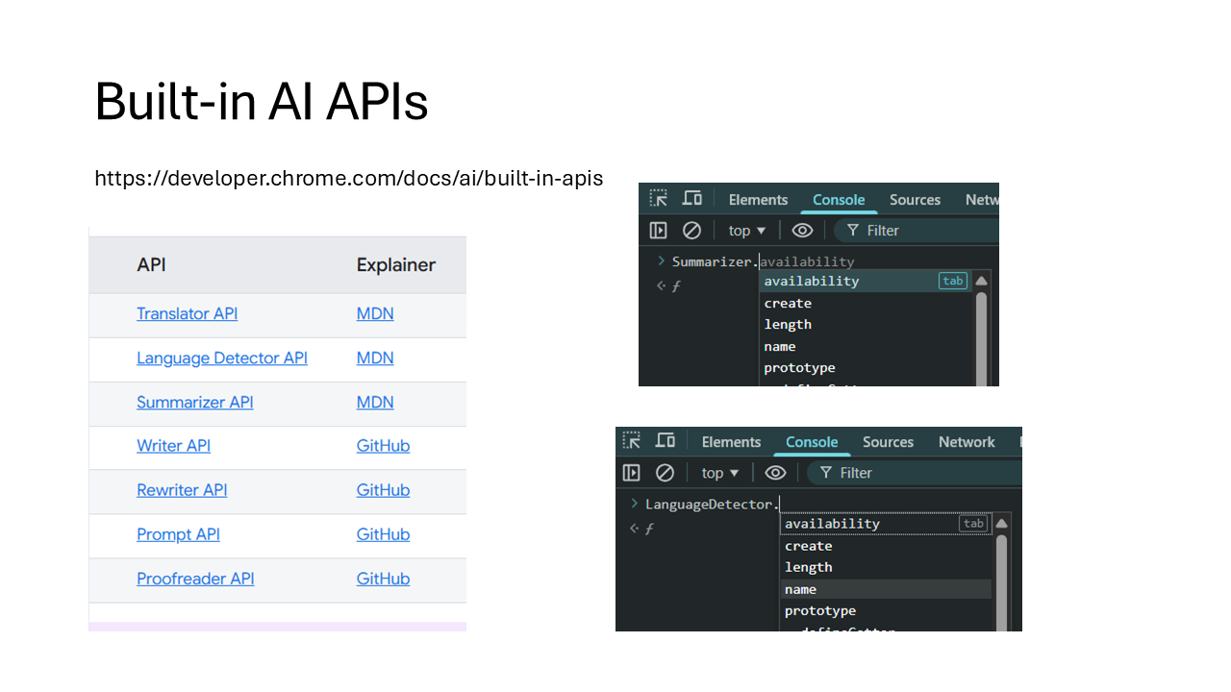1231x692 pixels.
Task: Toggle live expression eye in Summarizer DevTools
Action: click(x=802, y=231)
